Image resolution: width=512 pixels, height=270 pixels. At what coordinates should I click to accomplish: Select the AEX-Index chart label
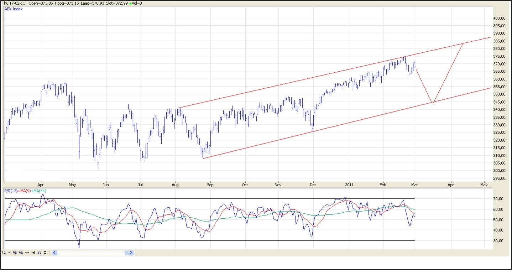[x=14, y=9]
